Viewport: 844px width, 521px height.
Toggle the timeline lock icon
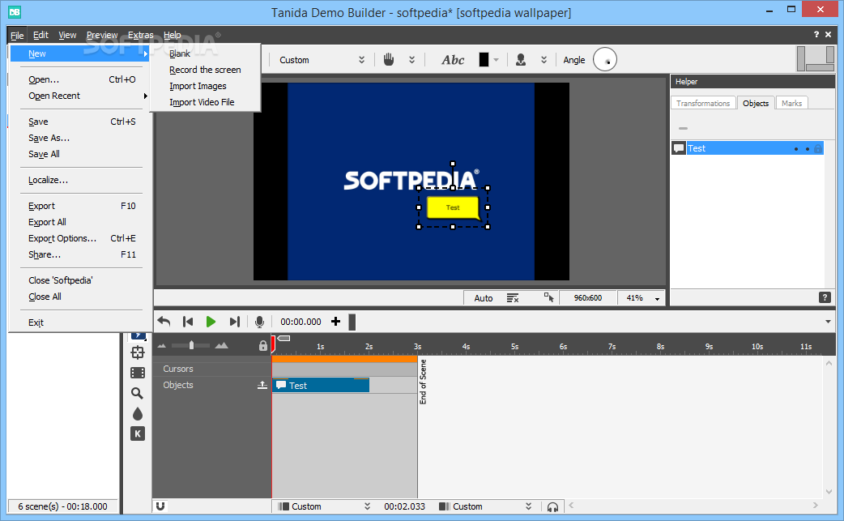click(x=262, y=345)
